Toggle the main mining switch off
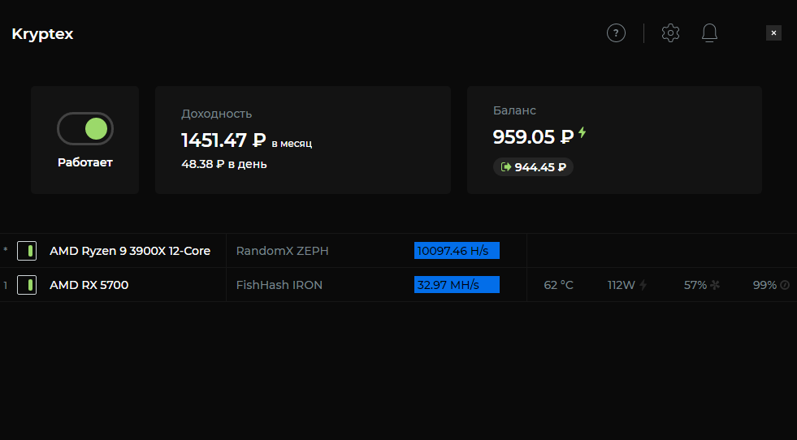The image size is (797, 440). tap(84, 128)
